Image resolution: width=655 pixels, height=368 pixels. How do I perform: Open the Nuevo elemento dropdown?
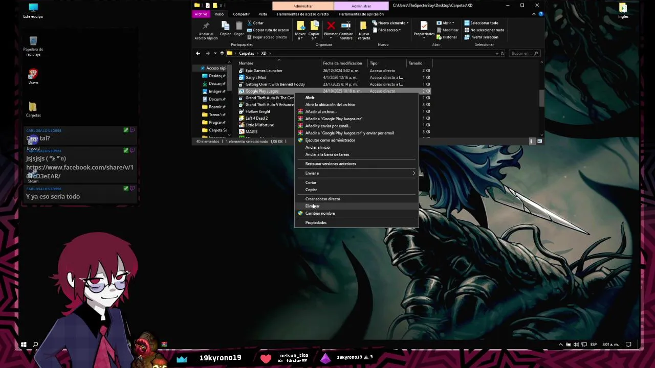390,23
